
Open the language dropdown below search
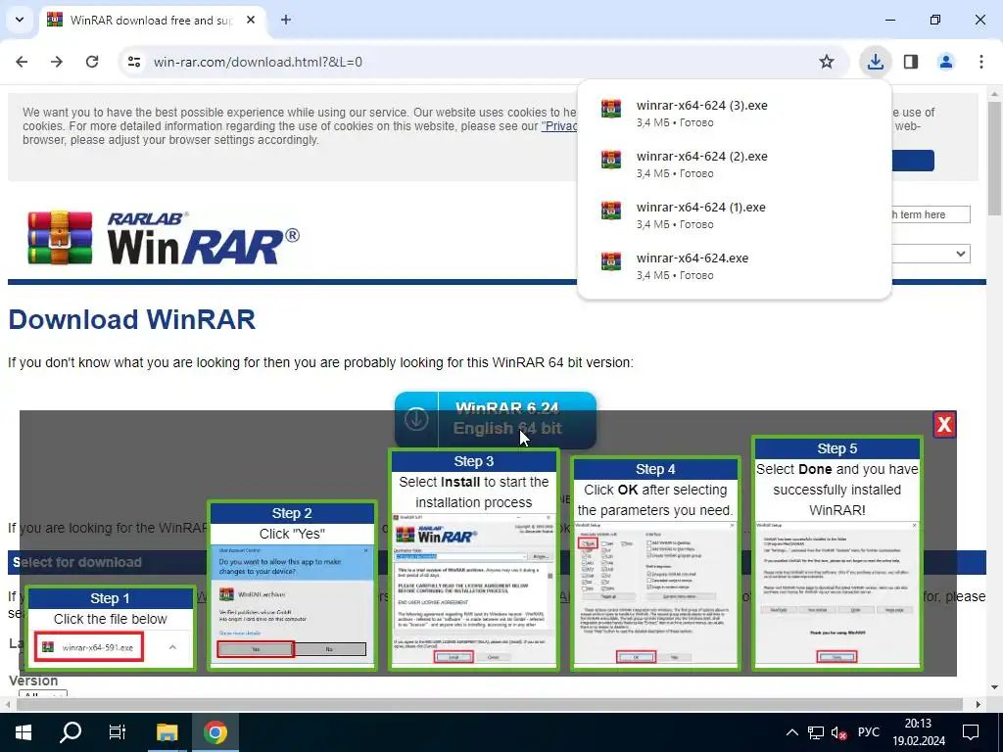point(931,254)
